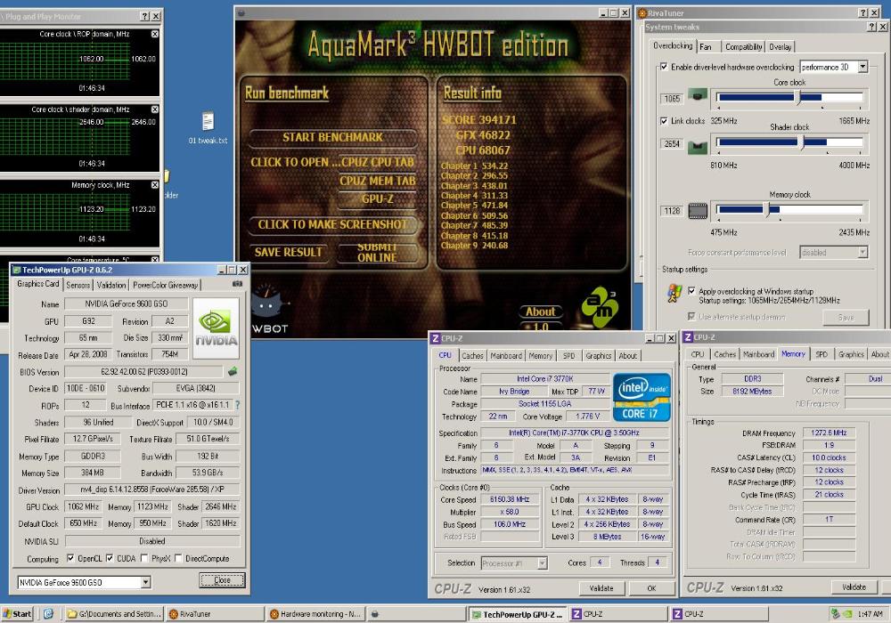The width and height of the screenshot is (891, 623).
Task: Open the Validation tab in GPU-Z
Action: click(110, 285)
